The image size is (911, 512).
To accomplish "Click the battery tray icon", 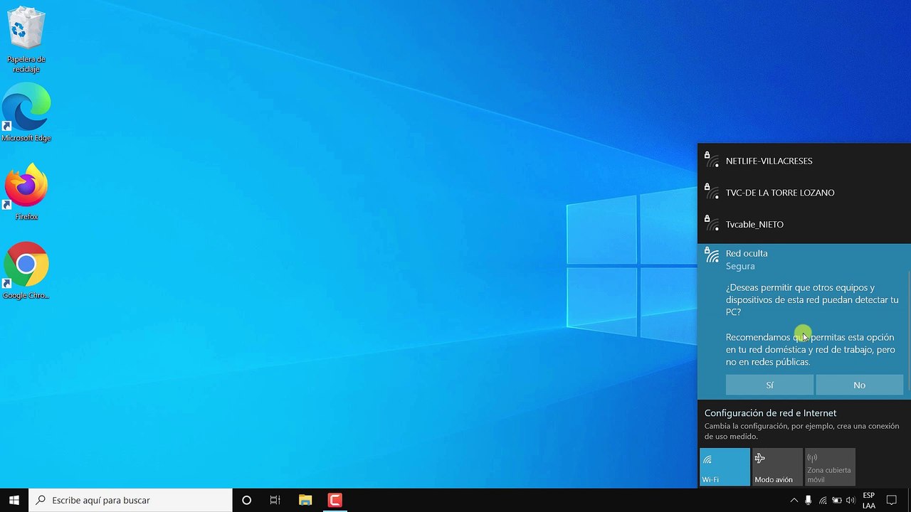I will (x=837, y=501).
